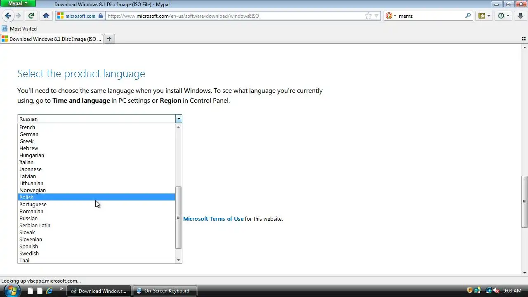Select Russian in the open option list
Viewport: 528px width, 297px height.
tap(97, 218)
